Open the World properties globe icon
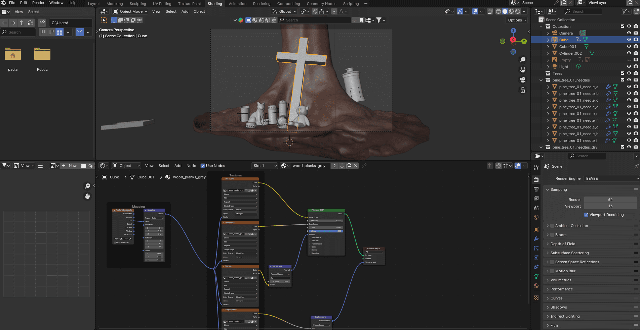Screen dimensions: 640x330 536,217
